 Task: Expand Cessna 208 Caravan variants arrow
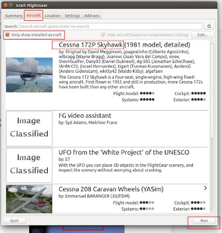point(205,188)
